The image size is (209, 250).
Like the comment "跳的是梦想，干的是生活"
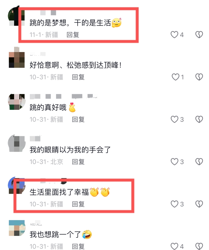(174, 35)
